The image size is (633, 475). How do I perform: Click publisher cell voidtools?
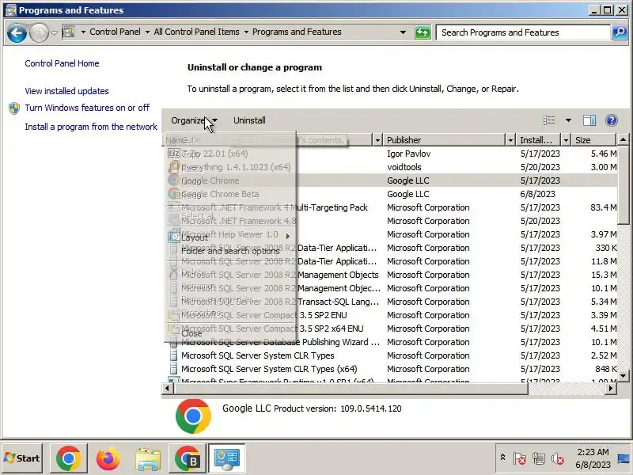point(404,167)
